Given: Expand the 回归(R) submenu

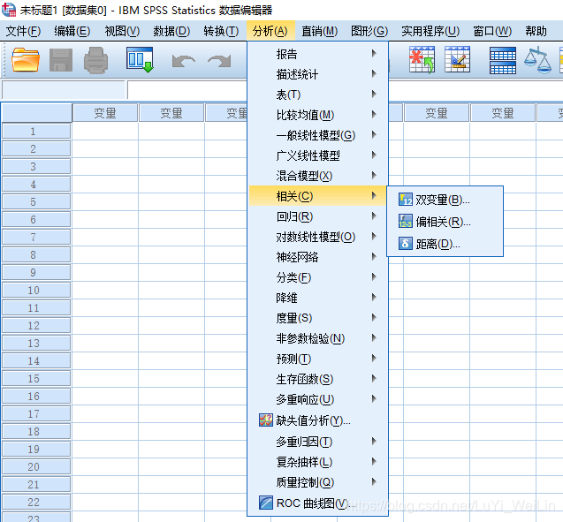Looking at the screenshot, I should (x=318, y=216).
